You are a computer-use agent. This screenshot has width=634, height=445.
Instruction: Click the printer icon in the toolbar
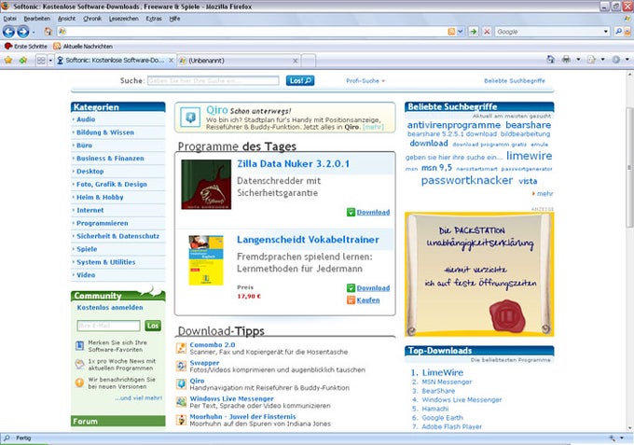click(566, 60)
